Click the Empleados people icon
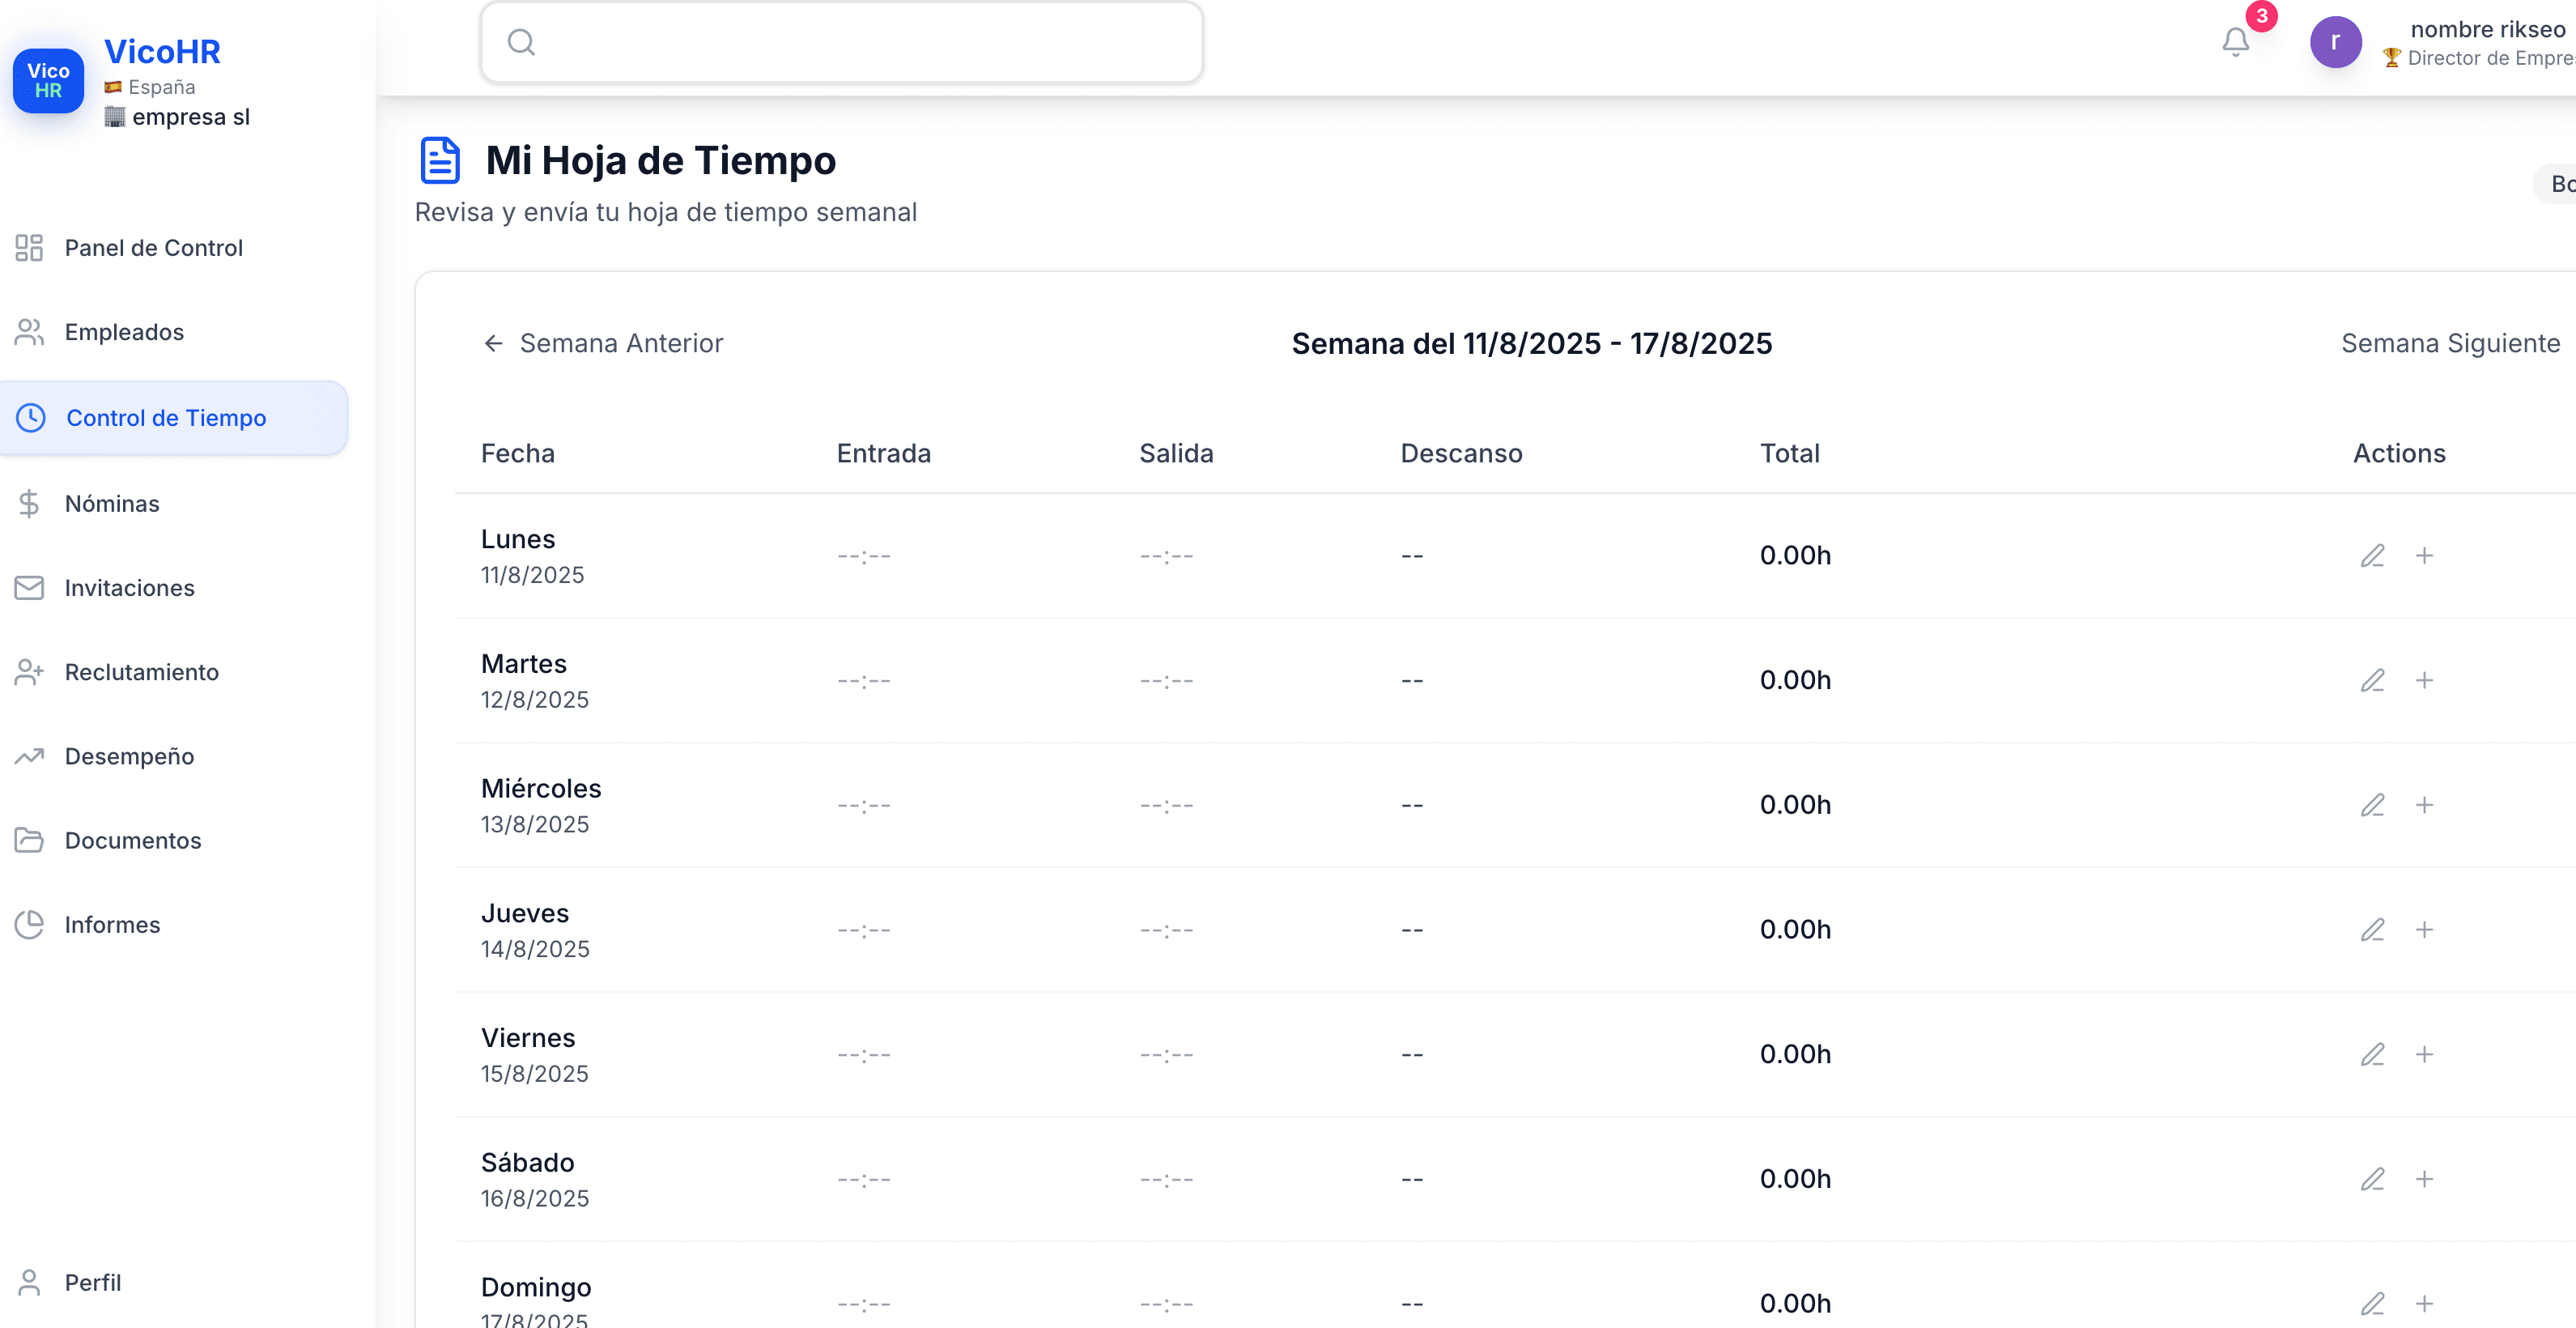This screenshot has width=2576, height=1328. (x=29, y=332)
